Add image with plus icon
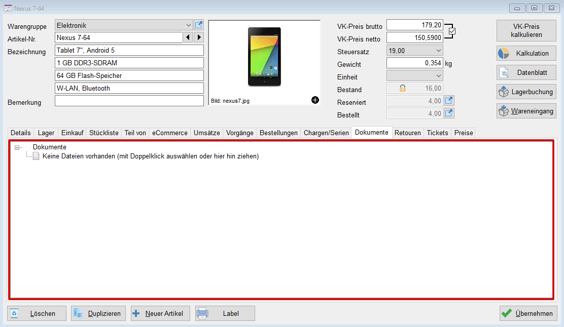Screen dimensions: 564x327 315,100
